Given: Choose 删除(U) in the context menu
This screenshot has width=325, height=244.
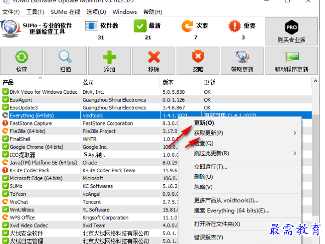Looking at the screenshot, I should click(x=240, y=177).
